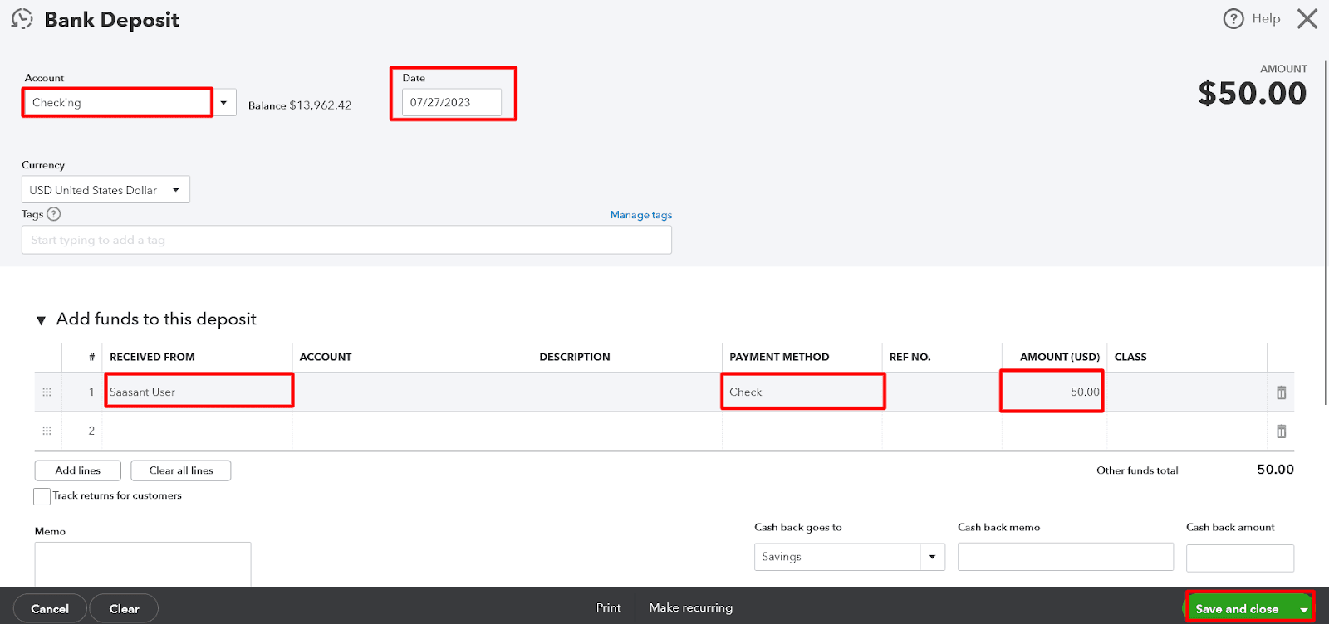Click the Payment Method cell in line 2
Image resolution: width=1329 pixels, height=624 pixels.
click(x=802, y=431)
